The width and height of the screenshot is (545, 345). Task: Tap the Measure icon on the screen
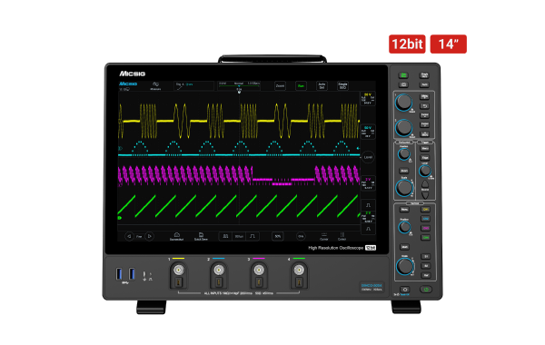click(155, 86)
